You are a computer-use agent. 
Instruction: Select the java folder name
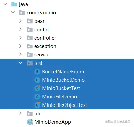[x=23, y=5]
